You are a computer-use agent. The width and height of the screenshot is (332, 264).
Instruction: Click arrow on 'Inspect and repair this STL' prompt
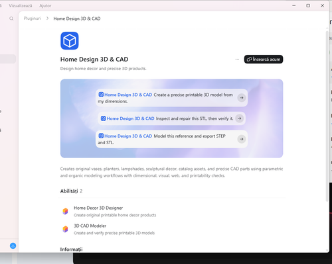tap(240, 118)
